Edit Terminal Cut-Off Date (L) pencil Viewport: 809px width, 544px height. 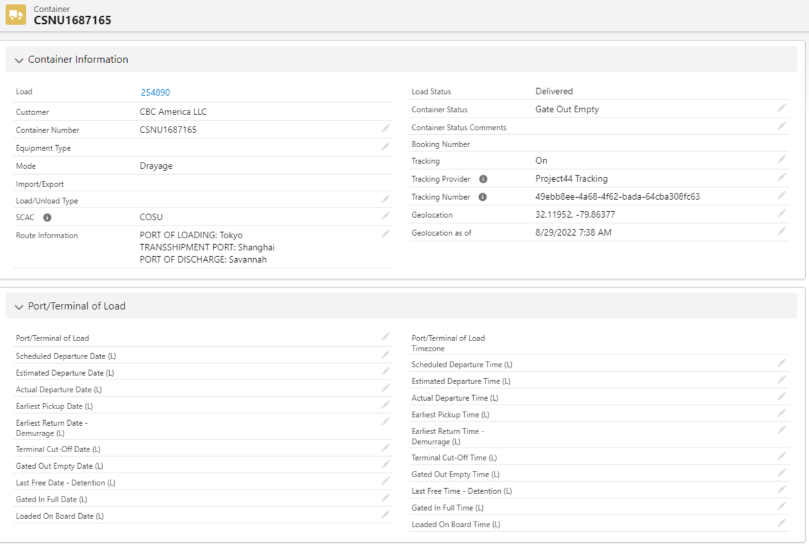click(385, 448)
